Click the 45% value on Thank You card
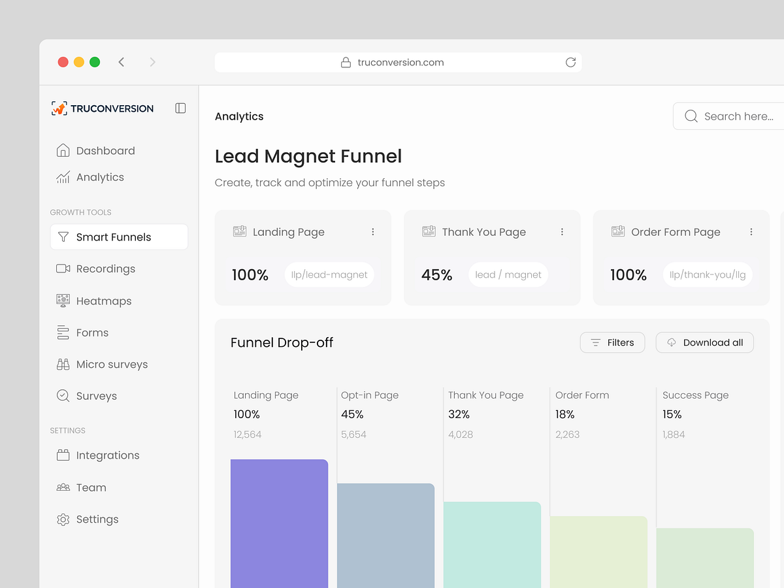Screen dimensions: 784x588 pyautogui.click(x=437, y=275)
